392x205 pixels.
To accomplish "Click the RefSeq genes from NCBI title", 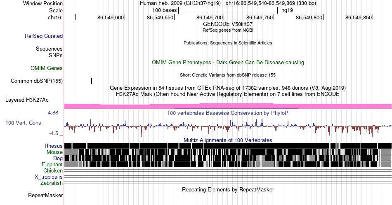I will coord(228,30).
